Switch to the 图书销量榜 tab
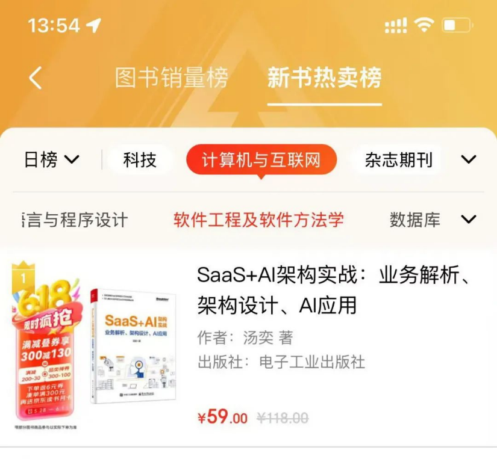Screen dimensions: 497x459 [171, 78]
